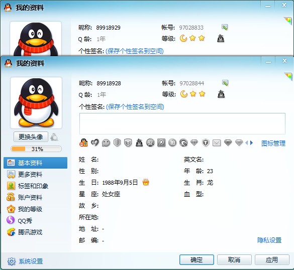Screen dimensions: 294x270
Task: Click the 31% profile completeness bar
Action: click(36, 149)
